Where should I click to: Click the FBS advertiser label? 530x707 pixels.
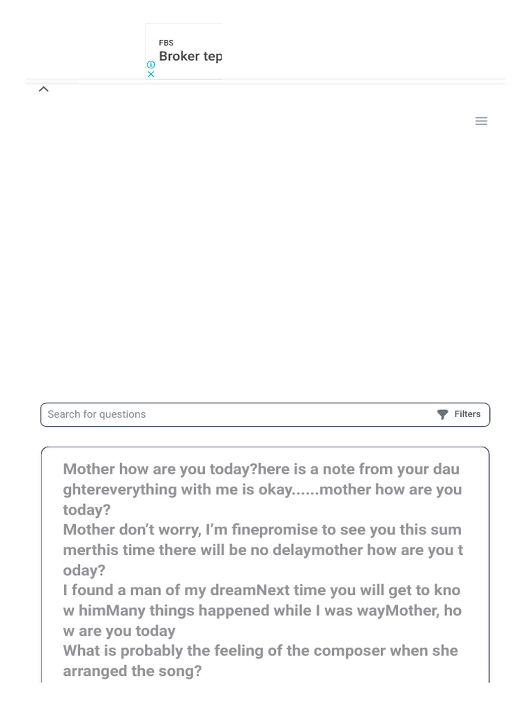pyautogui.click(x=166, y=43)
